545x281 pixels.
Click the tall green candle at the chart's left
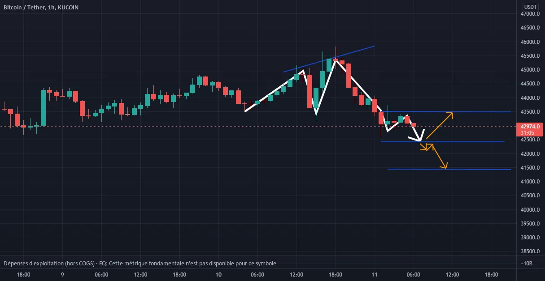(x=44, y=107)
